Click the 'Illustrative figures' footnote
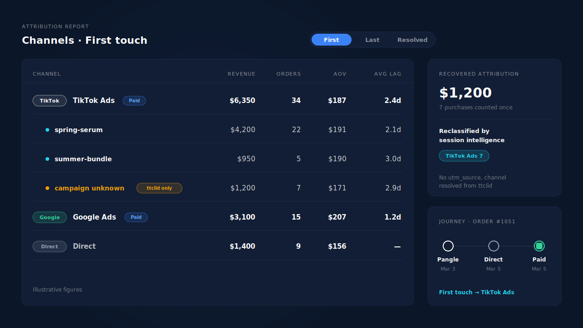The image size is (583, 328). tap(57, 290)
